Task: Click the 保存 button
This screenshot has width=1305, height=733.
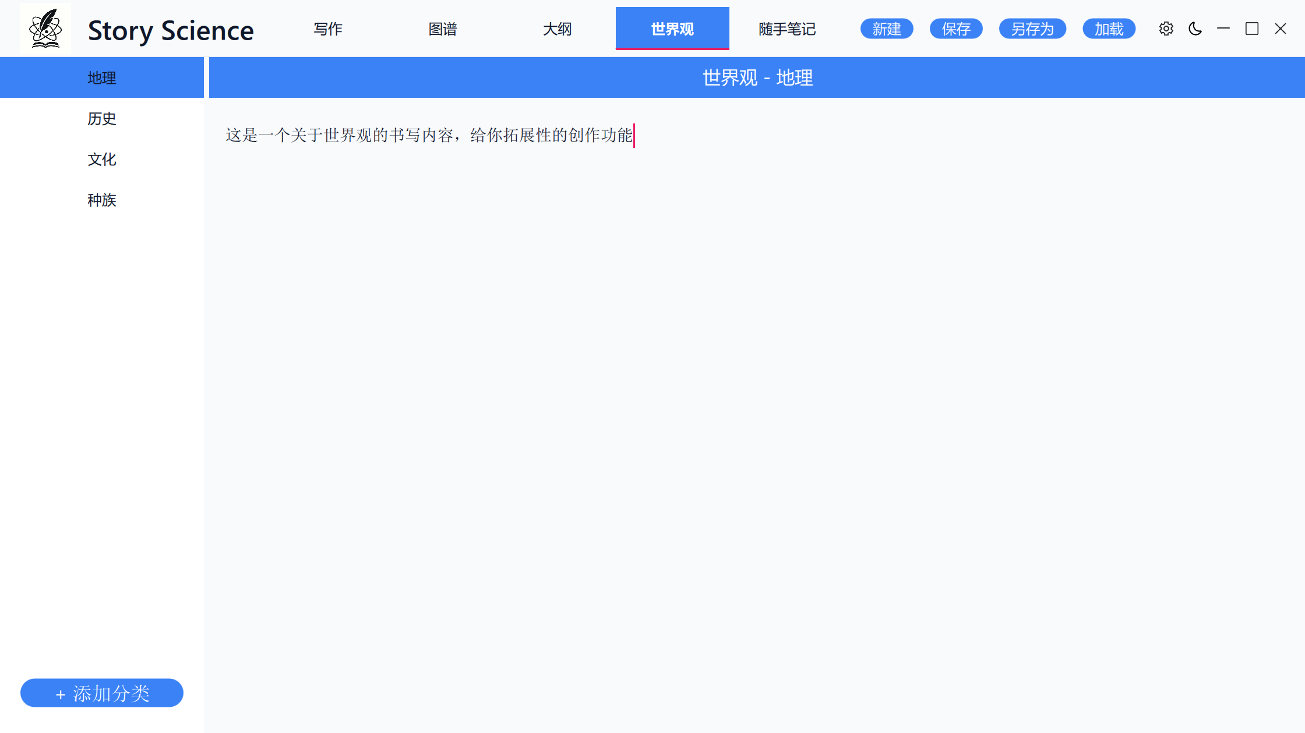Action: click(956, 29)
